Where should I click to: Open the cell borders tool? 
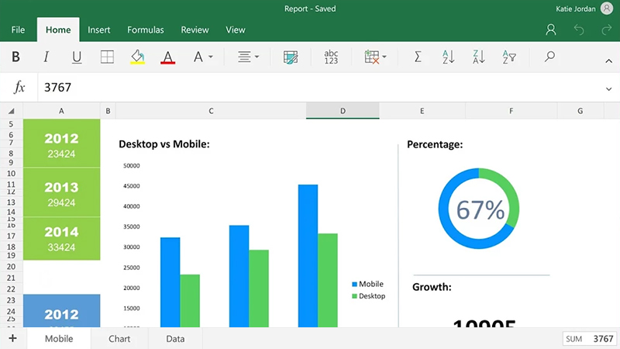pyautogui.click(x=107, y=57)
